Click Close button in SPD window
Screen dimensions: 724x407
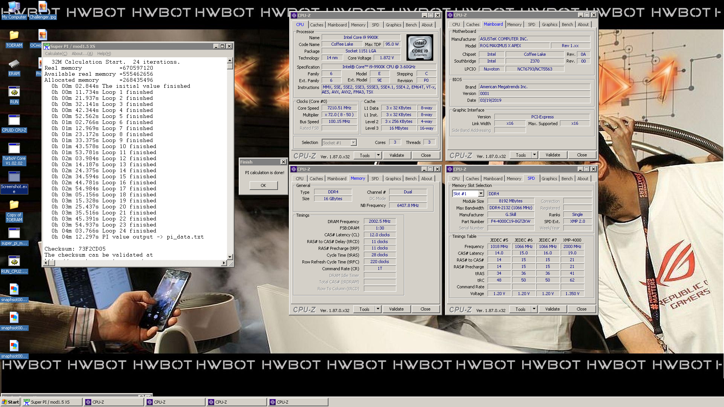(x=581, y=309)
